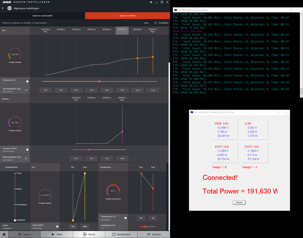303x238 pixels.
Task: Click the orange STATUS 6 GPU curve point
Action: [x=137, y=58]
